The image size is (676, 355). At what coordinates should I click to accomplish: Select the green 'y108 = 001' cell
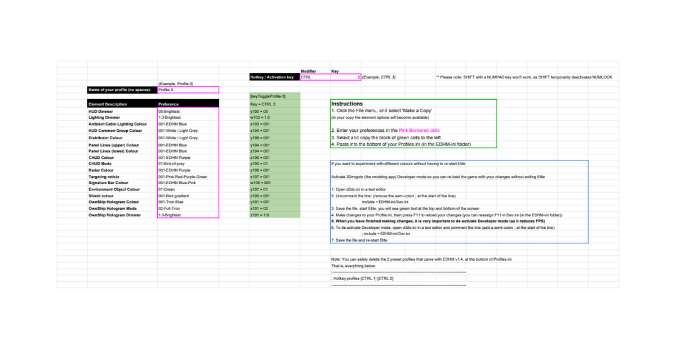pyautogui.click(x=274, y=137)
